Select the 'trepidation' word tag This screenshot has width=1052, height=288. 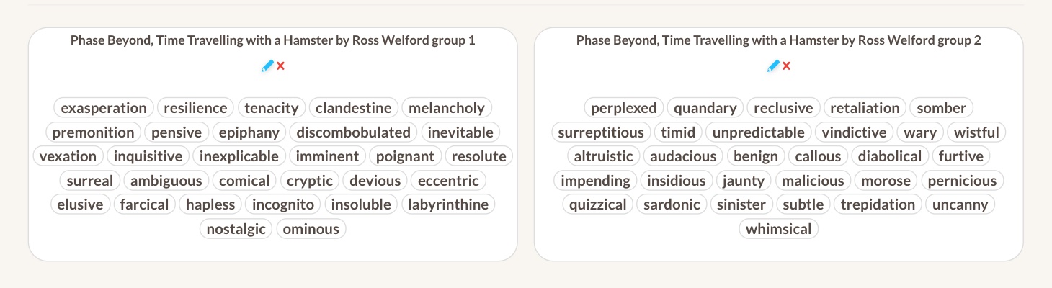pos(878,204)
